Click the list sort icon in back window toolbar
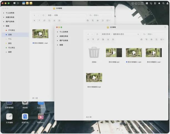 pyautogui.click(x=102, y=20)
